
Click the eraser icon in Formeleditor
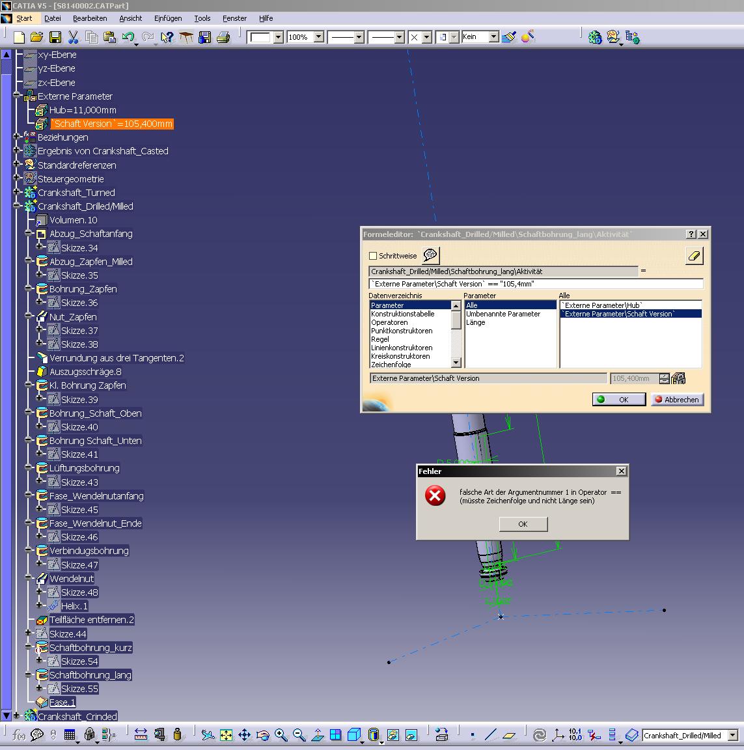pyautogui.click(x=695, y=256)
